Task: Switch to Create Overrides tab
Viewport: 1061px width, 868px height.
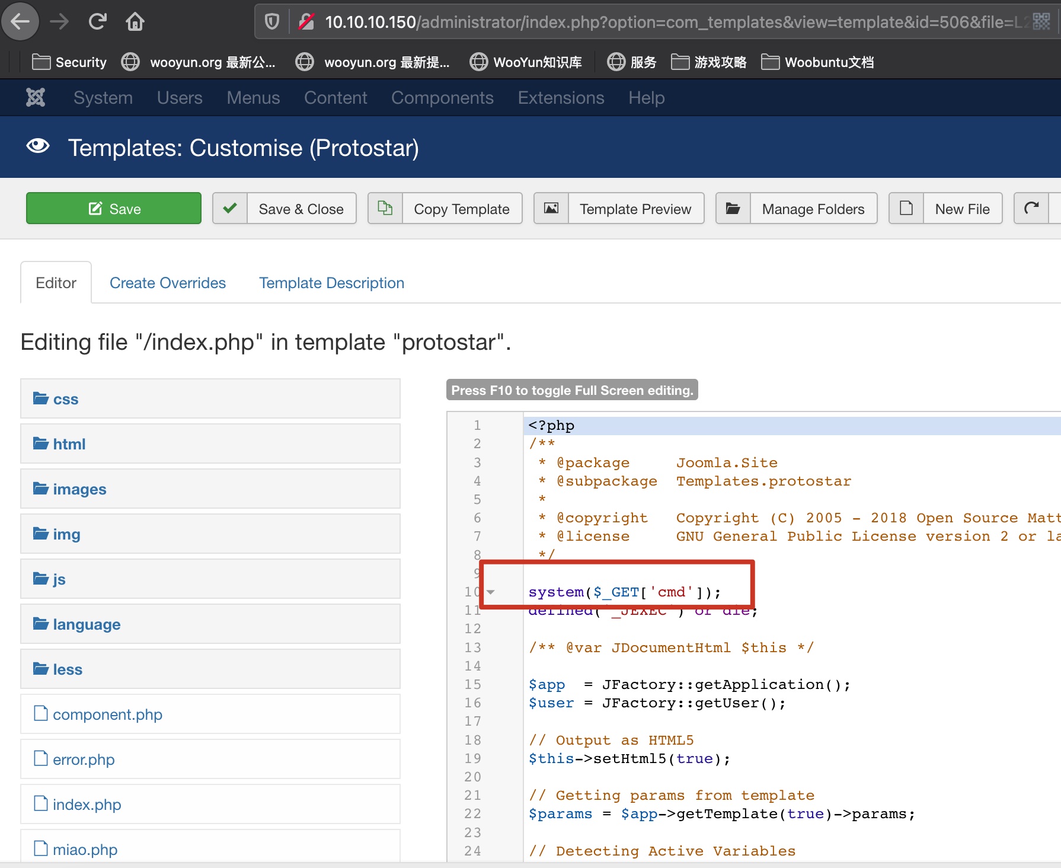Action: point(168,283)
